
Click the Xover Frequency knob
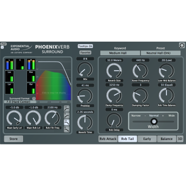[140, 70]
